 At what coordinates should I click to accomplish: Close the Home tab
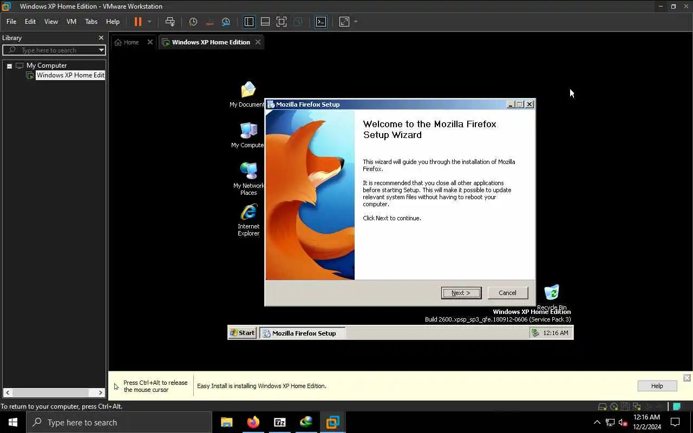pos(150,42)
